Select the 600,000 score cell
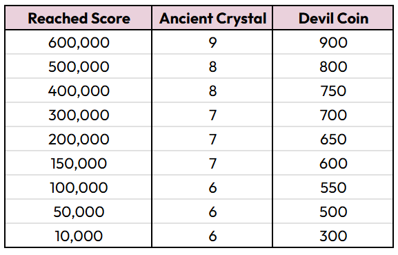 coord(79,42)
